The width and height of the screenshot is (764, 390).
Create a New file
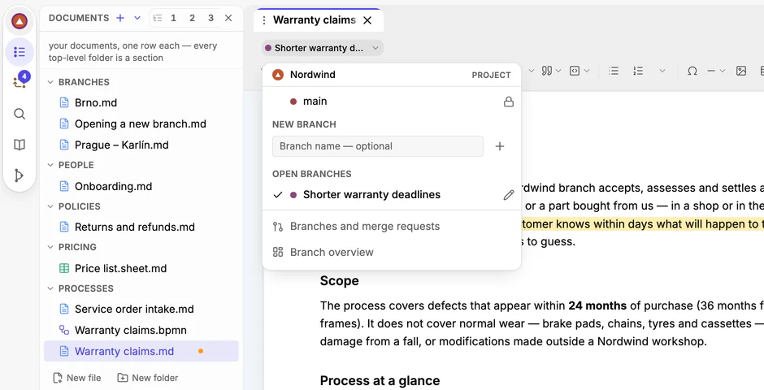77,378
